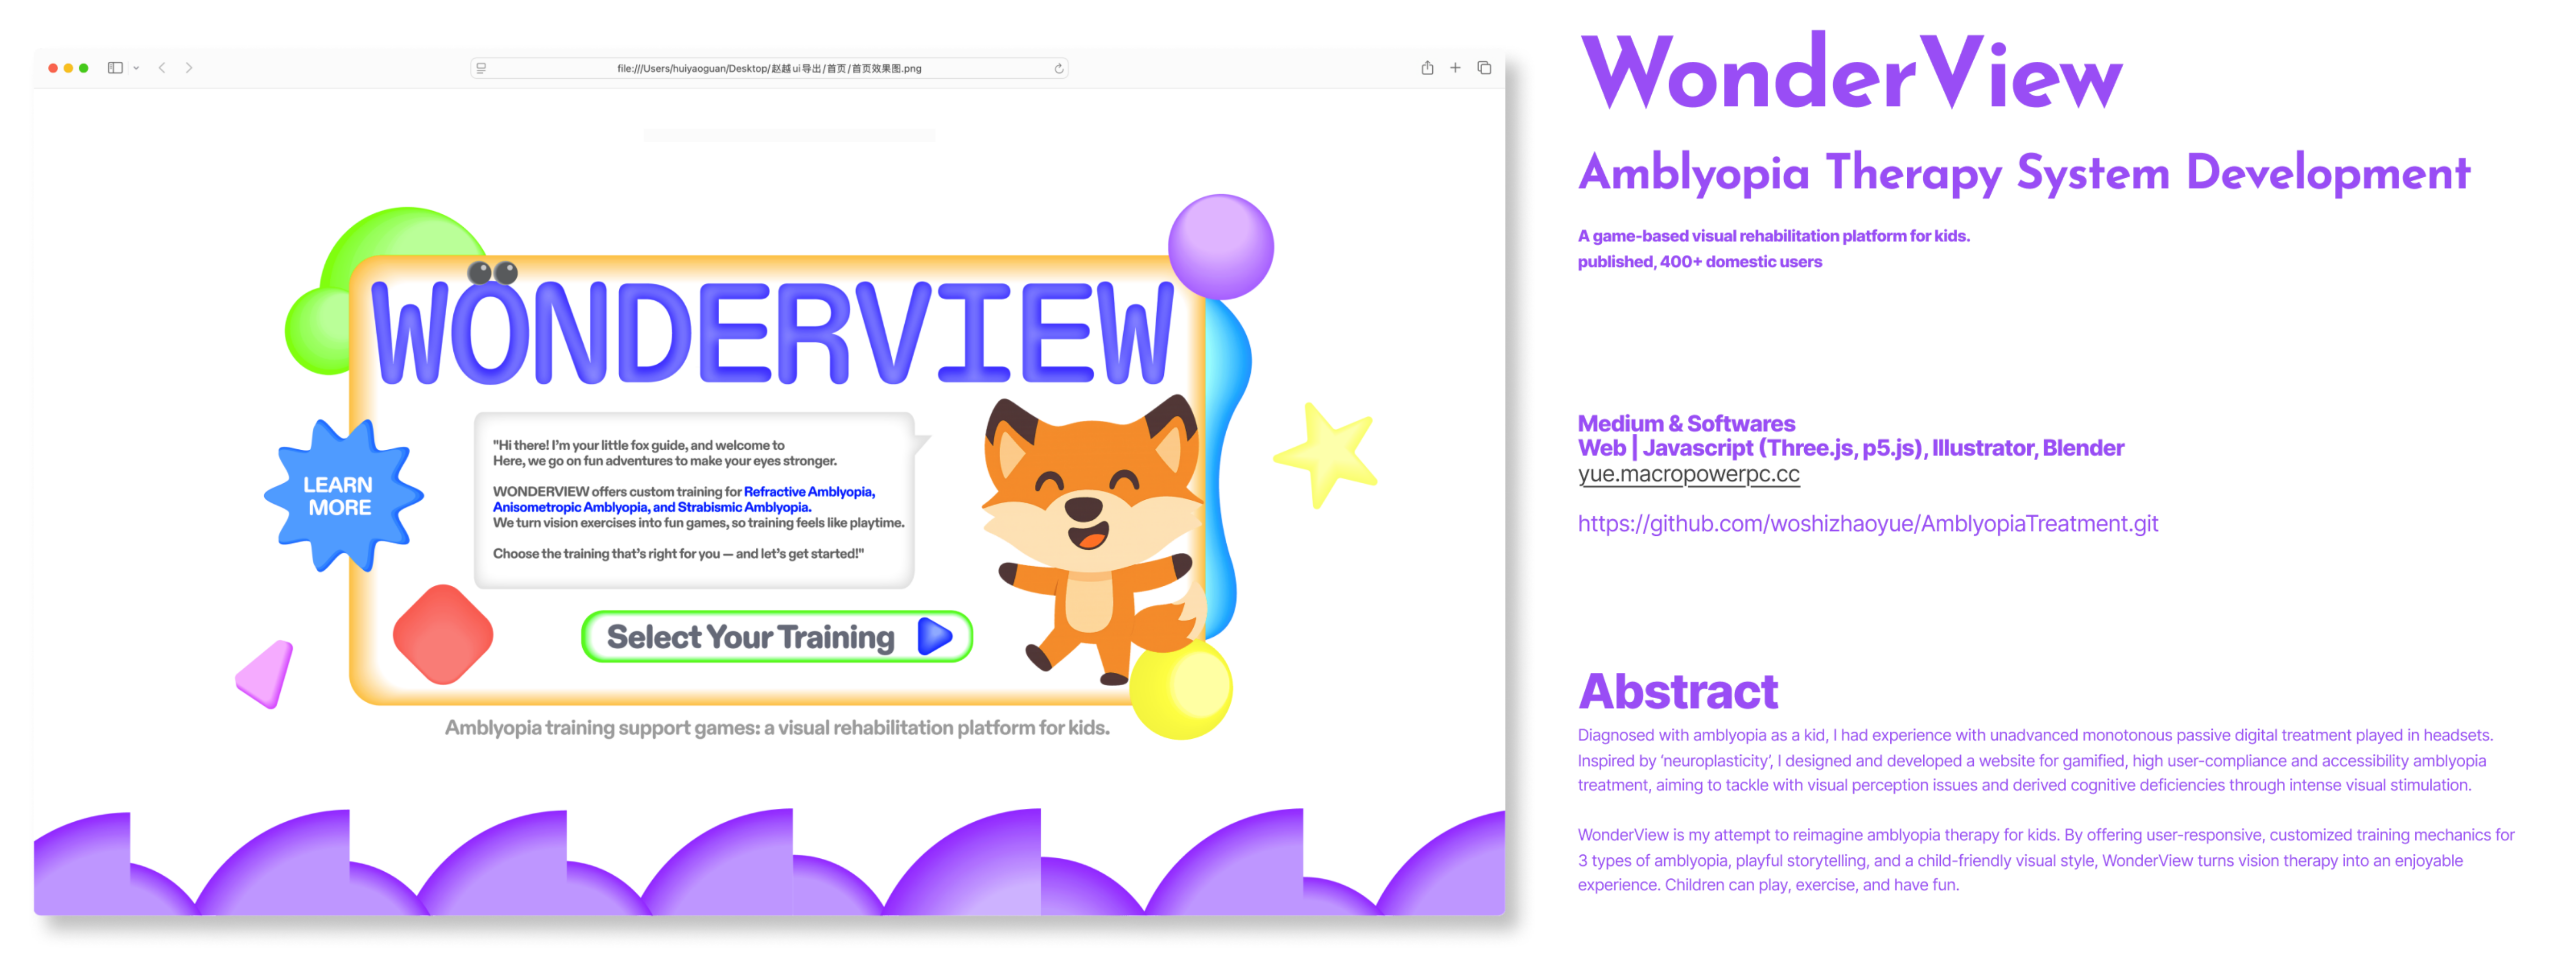The height and width of the screenshot is (966, 2576).
Task: Click the browser forward arrow
Action: tap(189, 68)
